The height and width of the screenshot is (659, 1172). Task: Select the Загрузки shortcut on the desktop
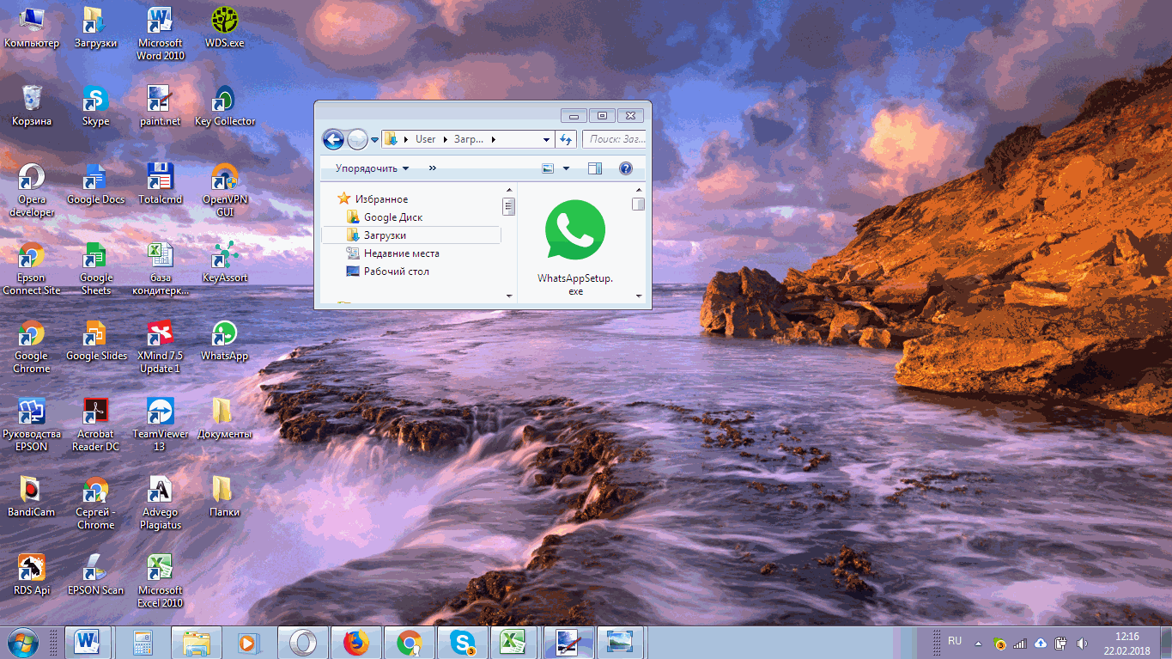[96, 27]
